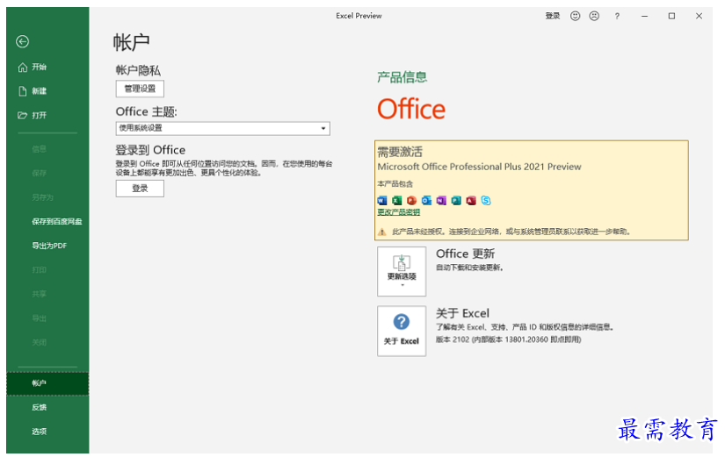Click the Outlook product icon
This screenshot has width=725, height=457.
(x=426, y=200)
